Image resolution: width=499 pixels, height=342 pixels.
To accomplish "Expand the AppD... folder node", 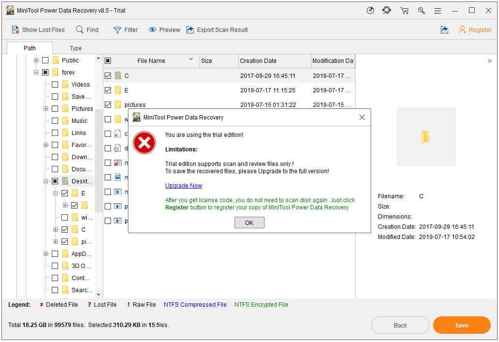I will click(x=46, y=253).
